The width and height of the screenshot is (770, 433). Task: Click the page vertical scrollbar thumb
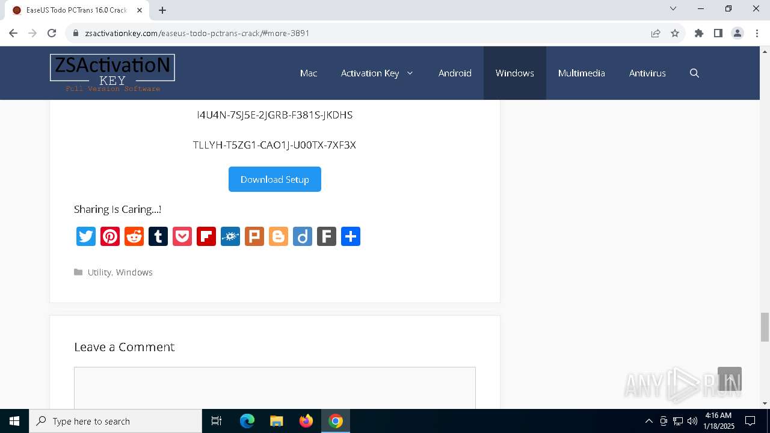pos(765,327)
